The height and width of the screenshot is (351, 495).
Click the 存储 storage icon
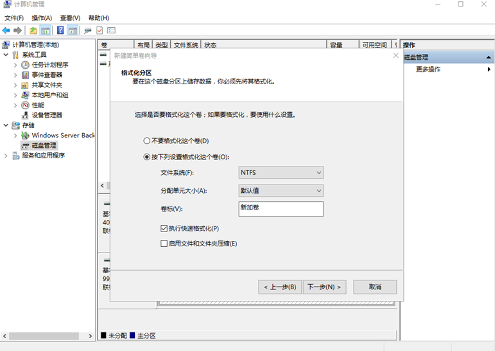tap(15, 125)
